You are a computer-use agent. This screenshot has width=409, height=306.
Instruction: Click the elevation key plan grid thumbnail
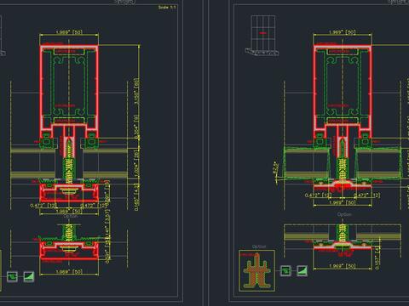(x=262, y=35)
